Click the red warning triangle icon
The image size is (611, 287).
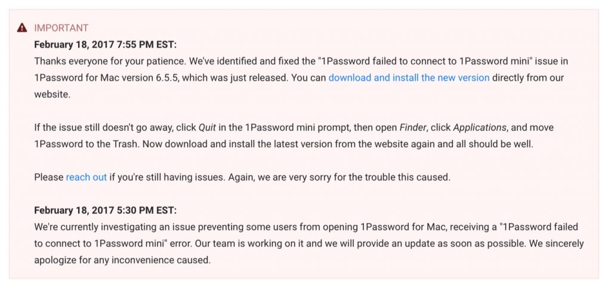point(22,27)
